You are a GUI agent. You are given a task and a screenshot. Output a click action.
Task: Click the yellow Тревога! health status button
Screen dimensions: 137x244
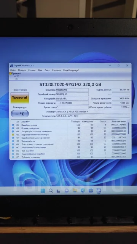20,98
